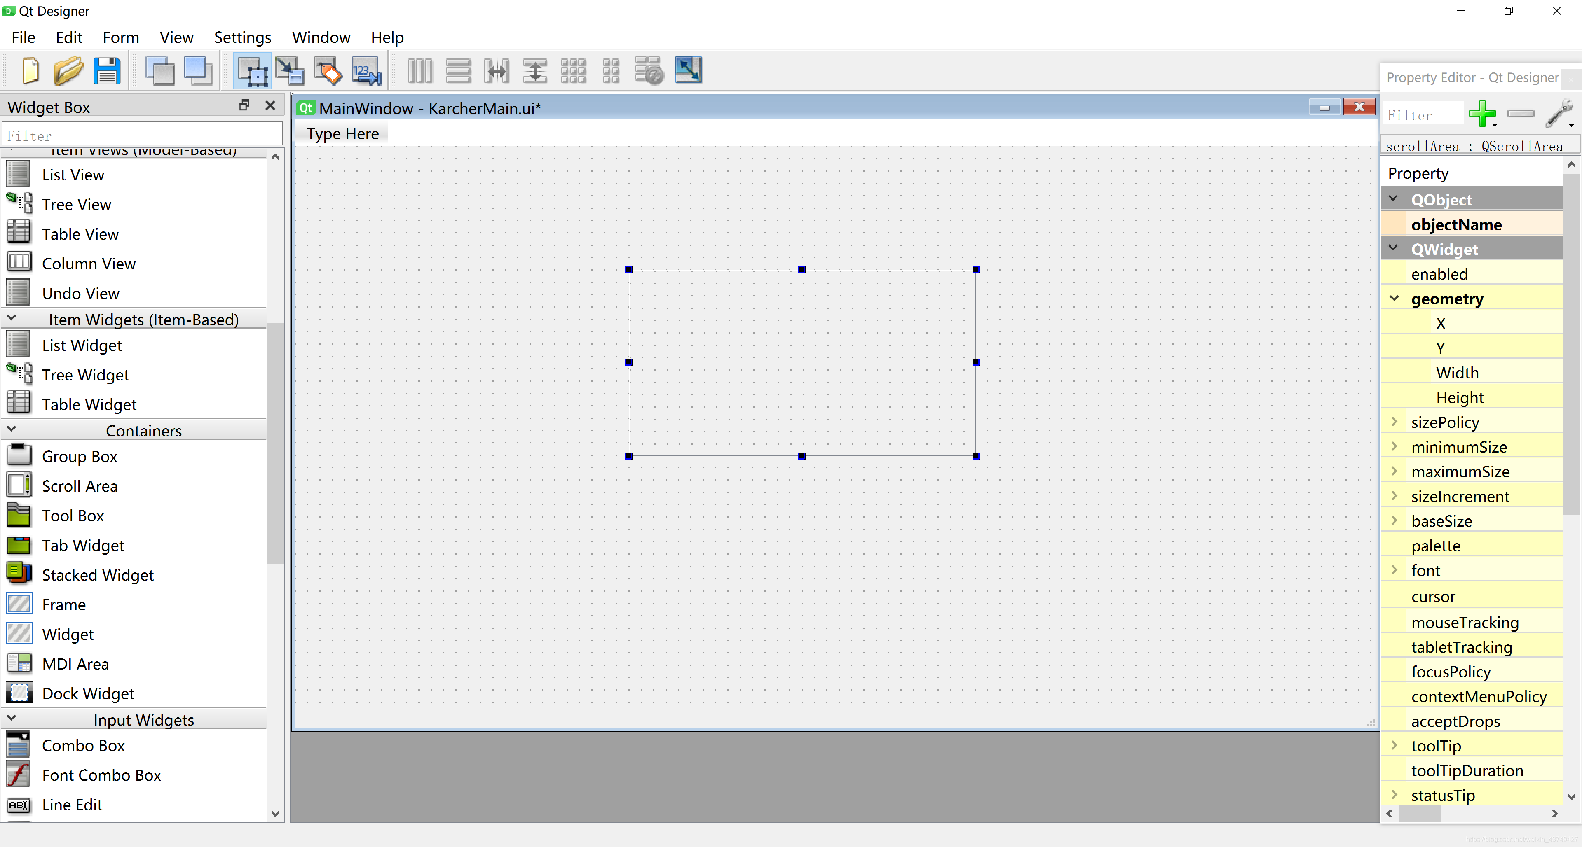The height and width of the screenshot is (847, 1582).
Task: Click green plus add dynamic property icon
Action: [x=1482, y=114]
